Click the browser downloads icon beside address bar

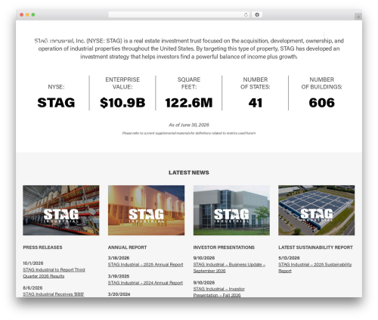click(x=257, y=15)
